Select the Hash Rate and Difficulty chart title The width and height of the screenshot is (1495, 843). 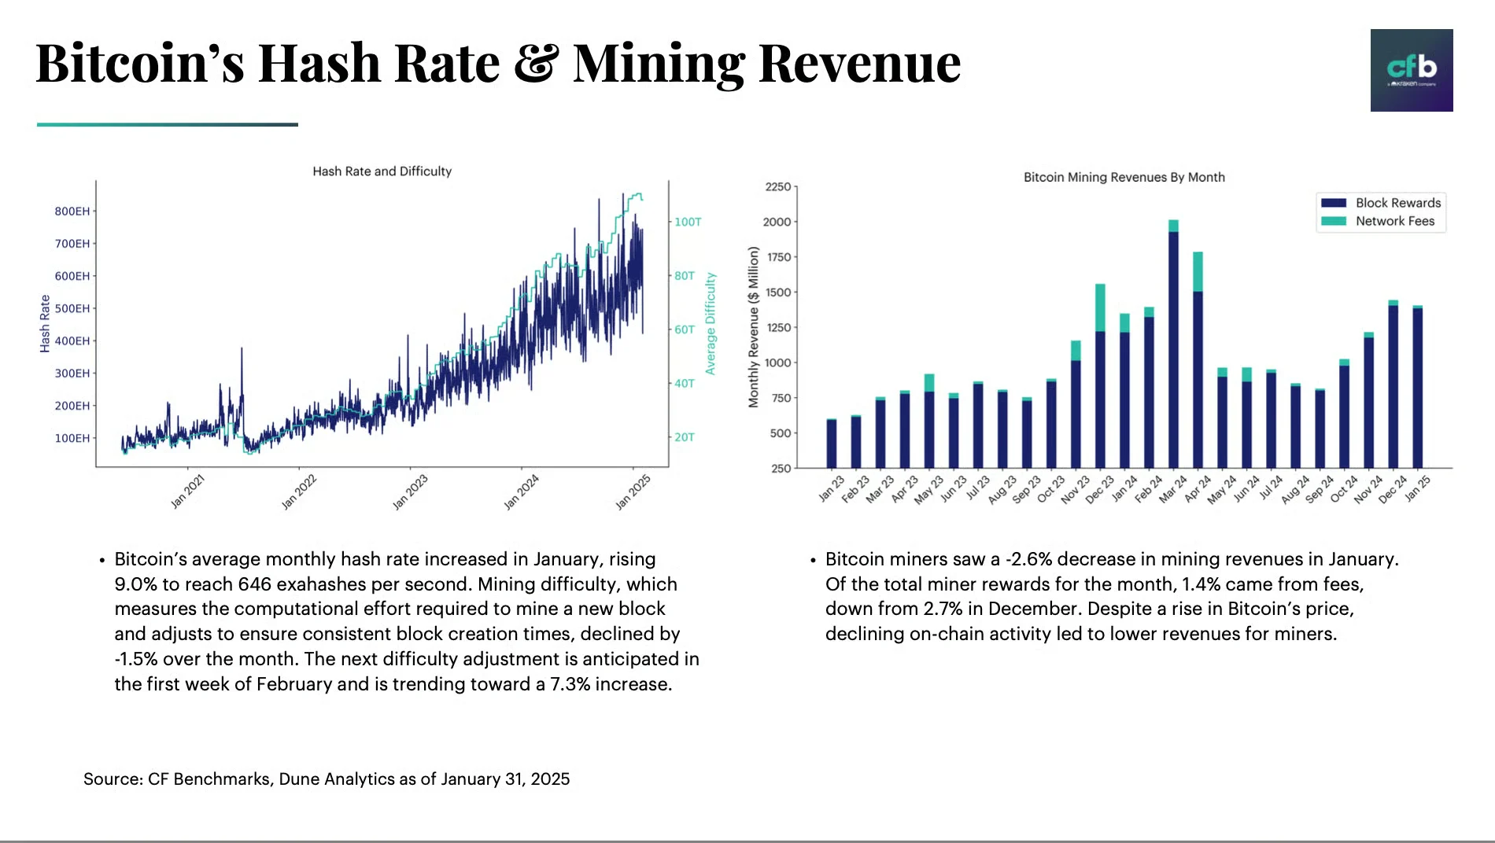pos(382,171)
